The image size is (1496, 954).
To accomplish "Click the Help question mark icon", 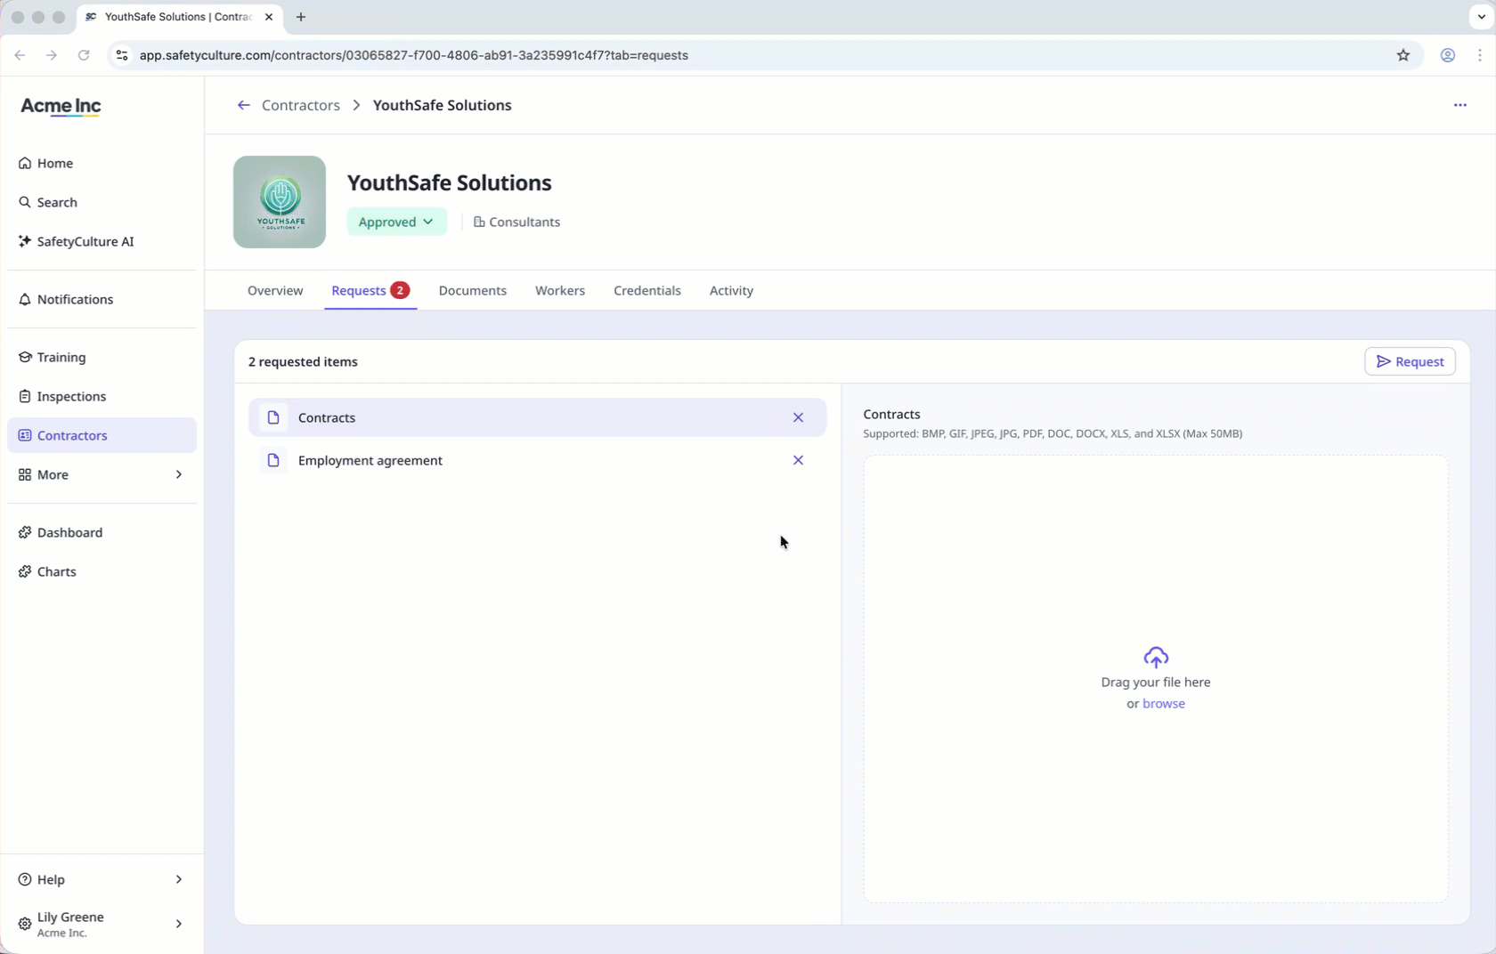I will pyautogui.click(x=25, y=880).
